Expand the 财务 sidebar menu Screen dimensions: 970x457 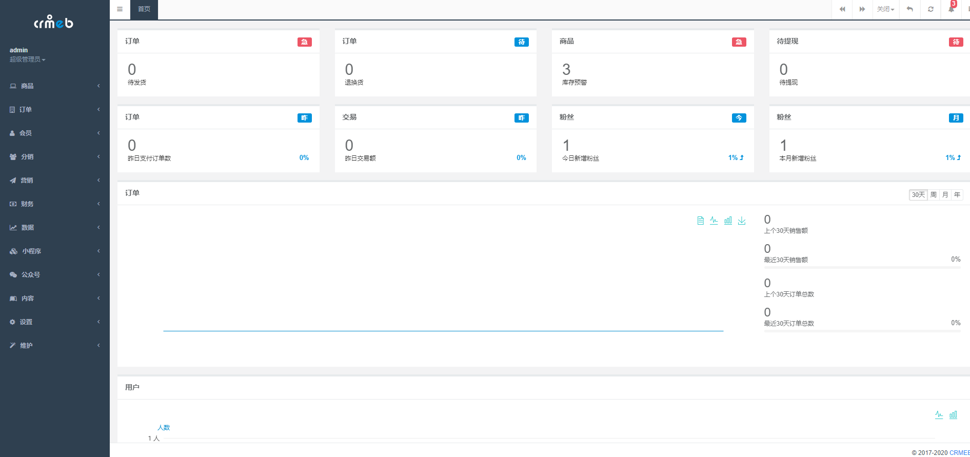pyautogui.click(x=54, y=204)
